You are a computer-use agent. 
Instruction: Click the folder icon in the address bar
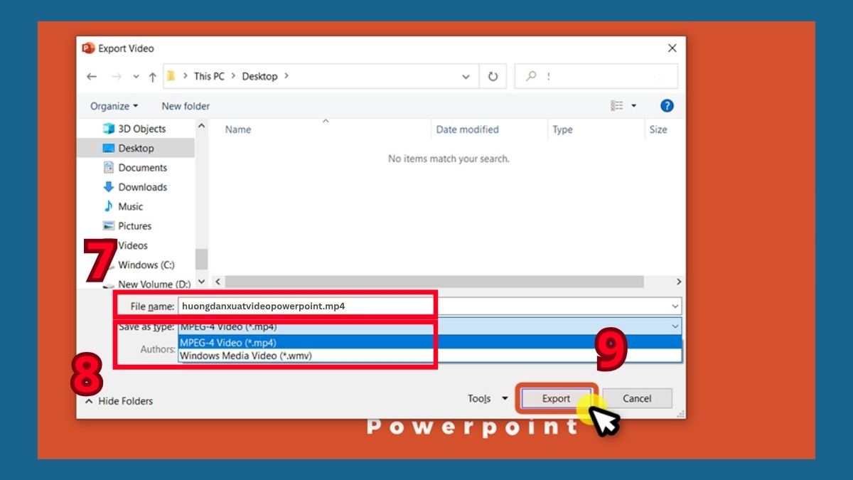click(171, 75)
